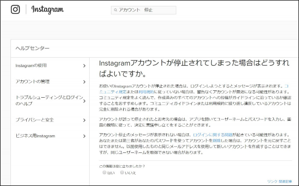Click the 関連記事 link at bottom right

tap(285, 182)
